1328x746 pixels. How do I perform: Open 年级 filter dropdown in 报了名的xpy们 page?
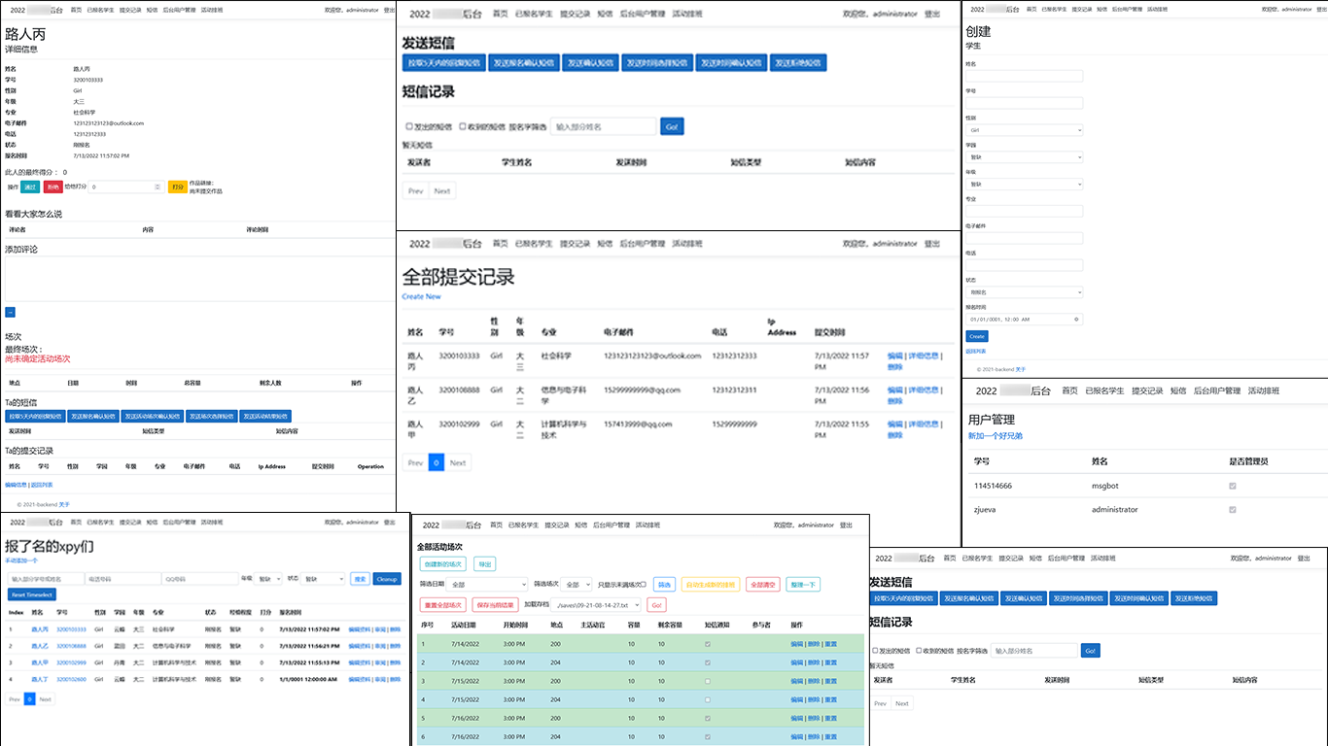tap(267, 579)
